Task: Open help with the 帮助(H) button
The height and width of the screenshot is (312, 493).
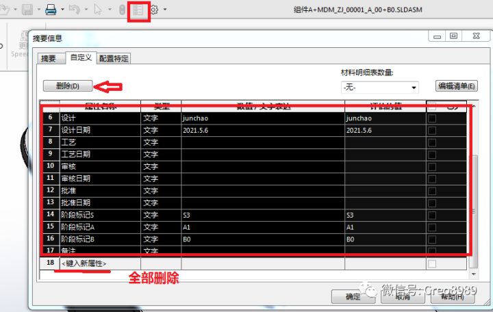Action: (452, 296)
